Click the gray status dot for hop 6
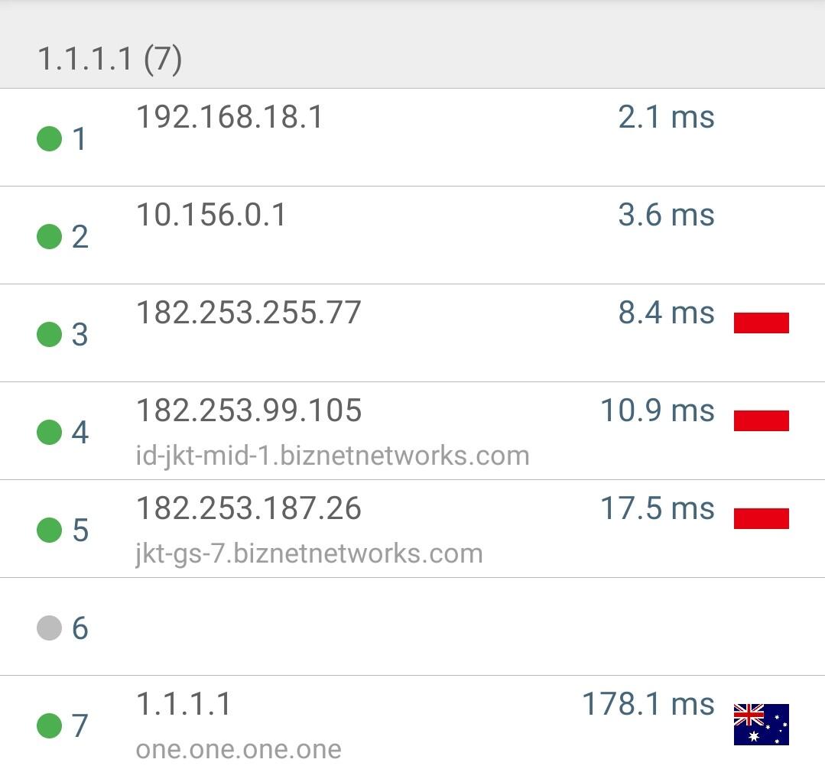The image size is (825, 769). [49, 628]
